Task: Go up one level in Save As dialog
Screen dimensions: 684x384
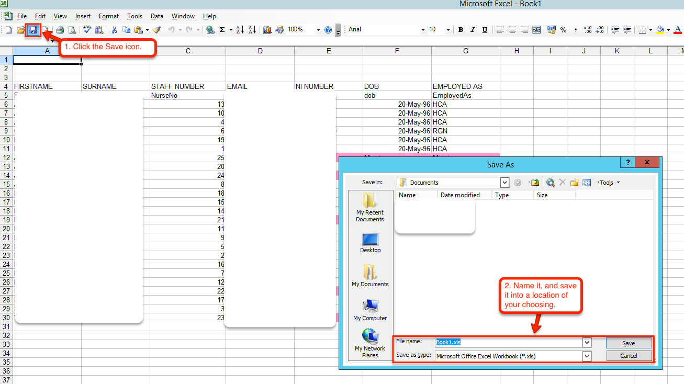Action: point(535,183)
